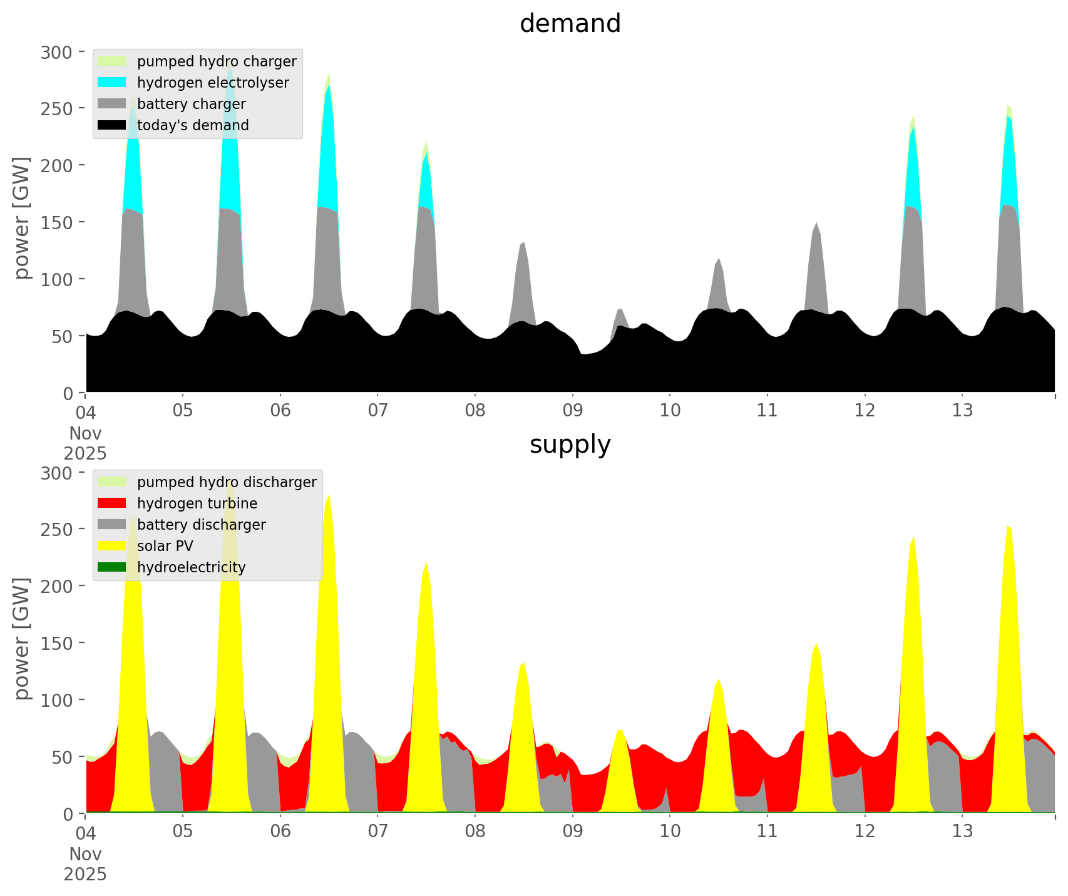Click the gray battery charger legend swatch
The height and width of the screenshot is (896, 1068).
click(113, 104)
